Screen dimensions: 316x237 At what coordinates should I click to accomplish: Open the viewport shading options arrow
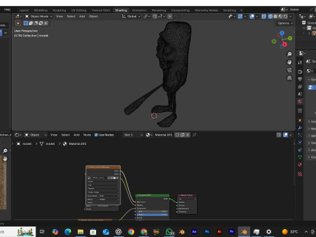point(290,16)
